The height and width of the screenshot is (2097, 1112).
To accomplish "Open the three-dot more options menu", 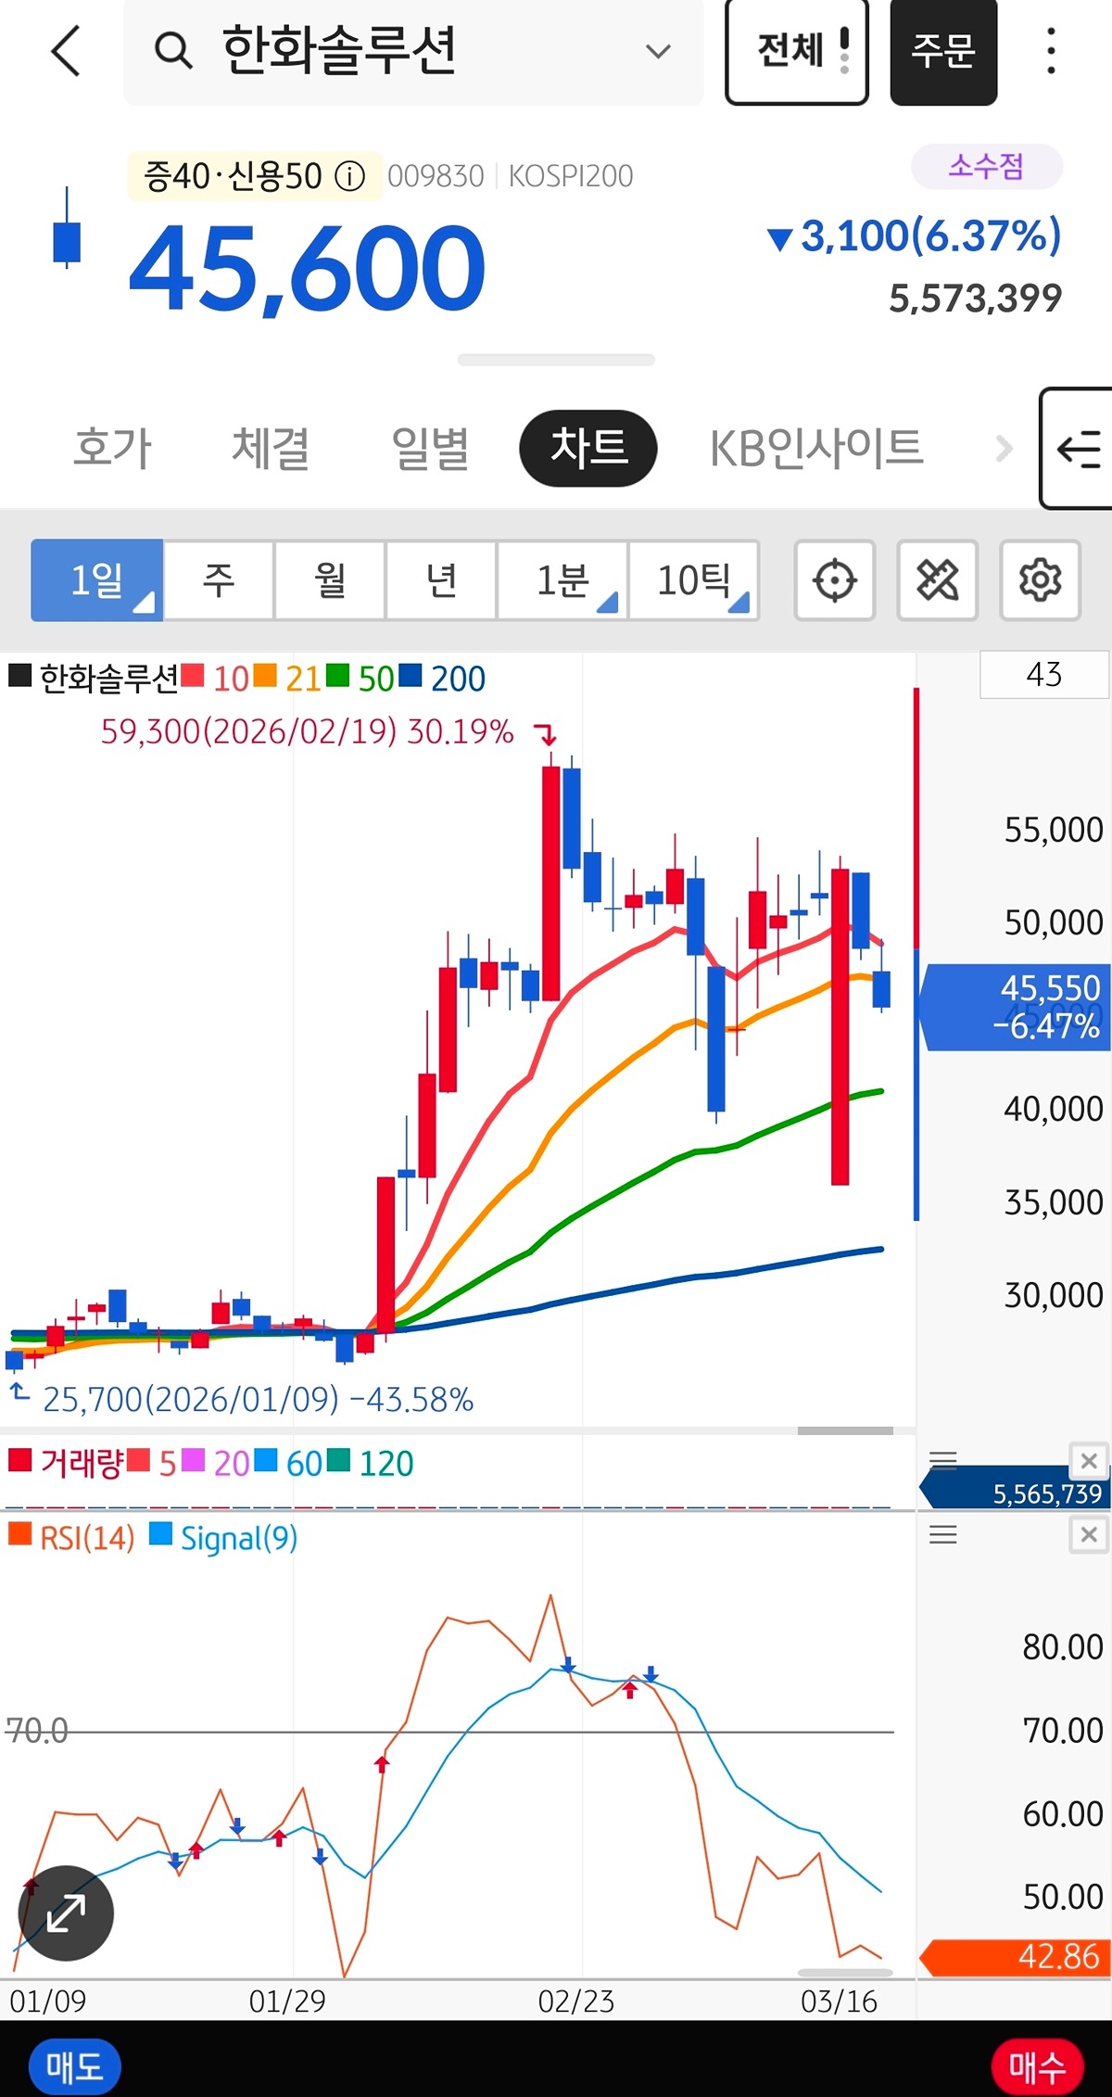I will tap(1050, 51).
